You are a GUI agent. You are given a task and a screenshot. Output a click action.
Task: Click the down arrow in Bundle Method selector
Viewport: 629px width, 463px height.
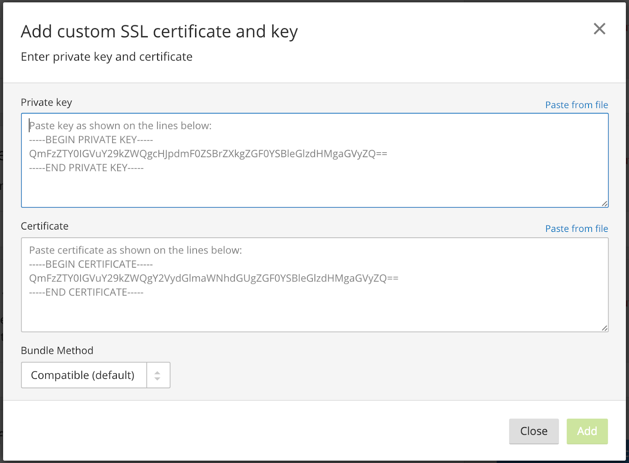(157, 379)
